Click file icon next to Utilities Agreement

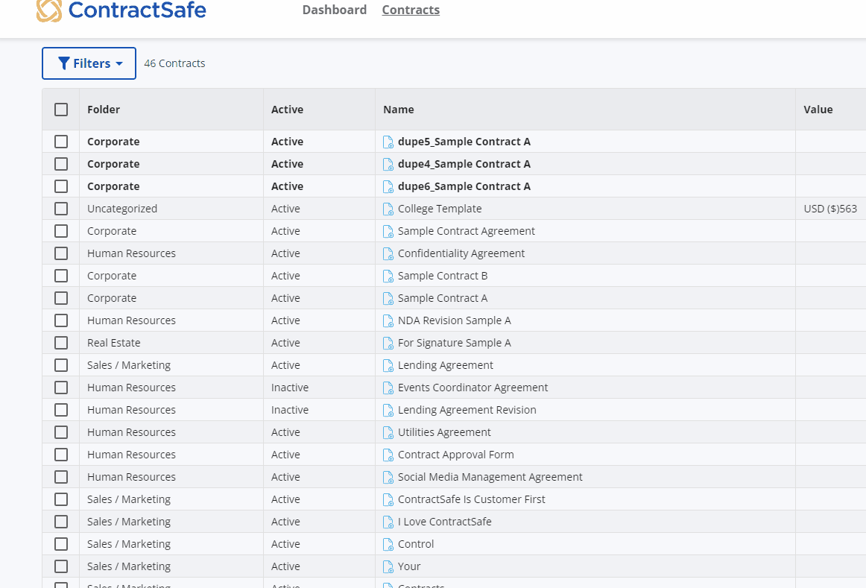tap(388, 432)
